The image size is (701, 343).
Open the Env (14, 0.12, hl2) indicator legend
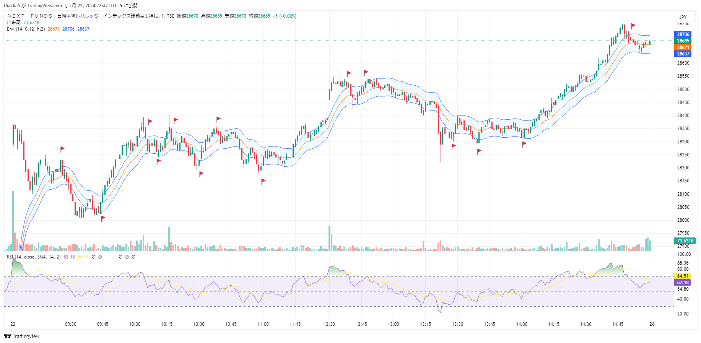coord(26,29)
